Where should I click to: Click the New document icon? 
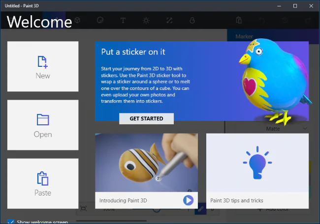[x=43, y=62]
